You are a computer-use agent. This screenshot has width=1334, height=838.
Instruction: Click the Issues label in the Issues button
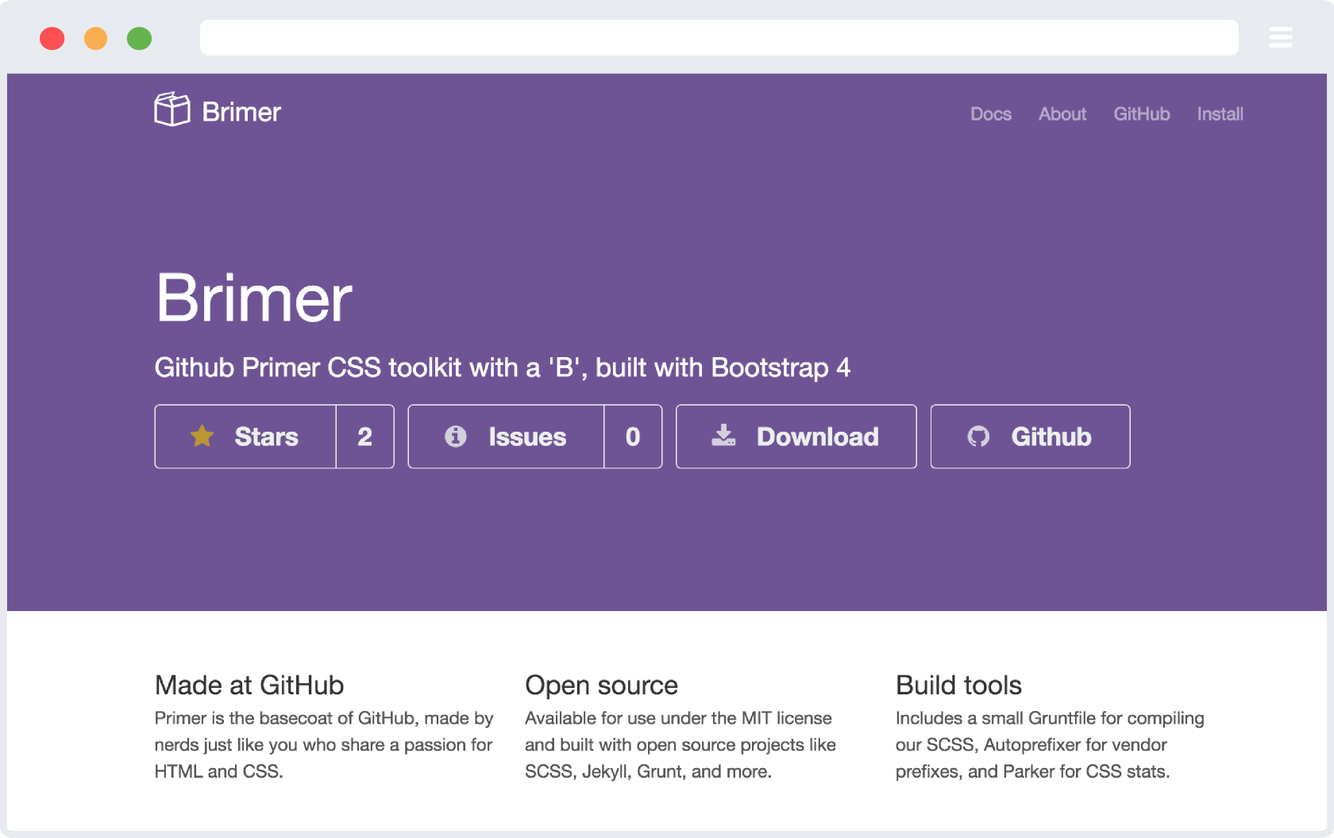tap(527, 436)
